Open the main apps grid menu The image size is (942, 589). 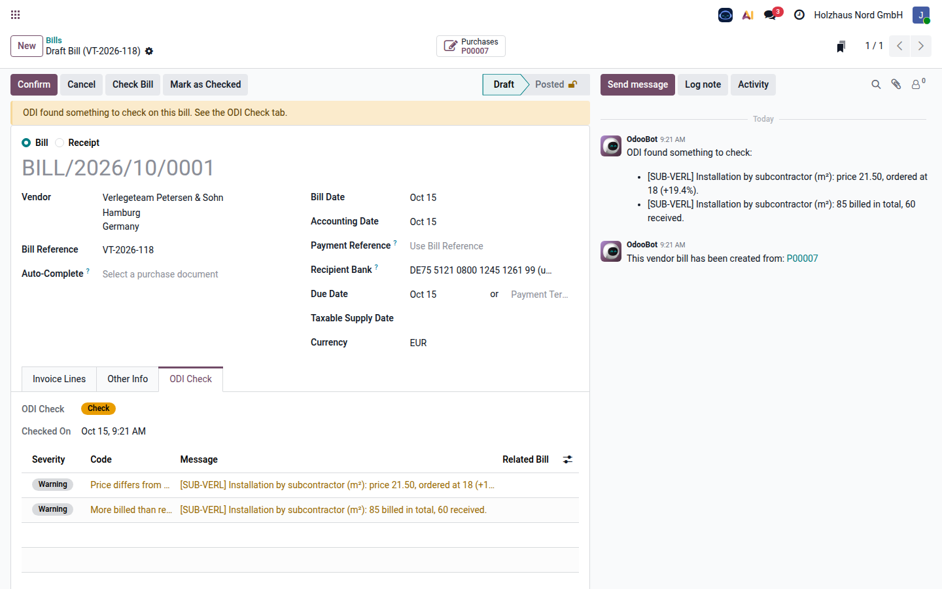click(16, 14)
